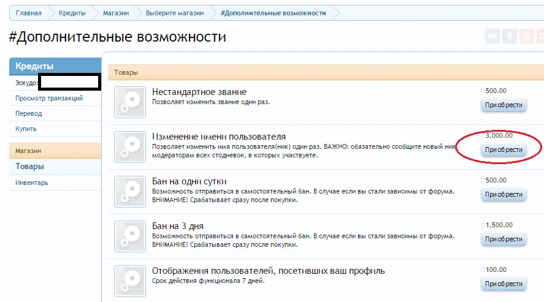Click the Бан на 3 дня title
This screenshot has width=544, height=302.
click(x=178, y=226)
